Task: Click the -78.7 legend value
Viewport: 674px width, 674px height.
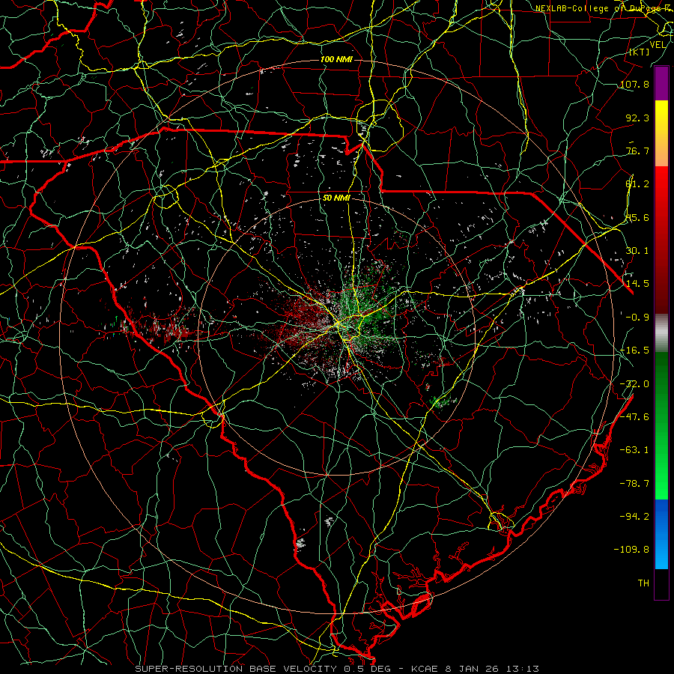Action: point(635,484)
